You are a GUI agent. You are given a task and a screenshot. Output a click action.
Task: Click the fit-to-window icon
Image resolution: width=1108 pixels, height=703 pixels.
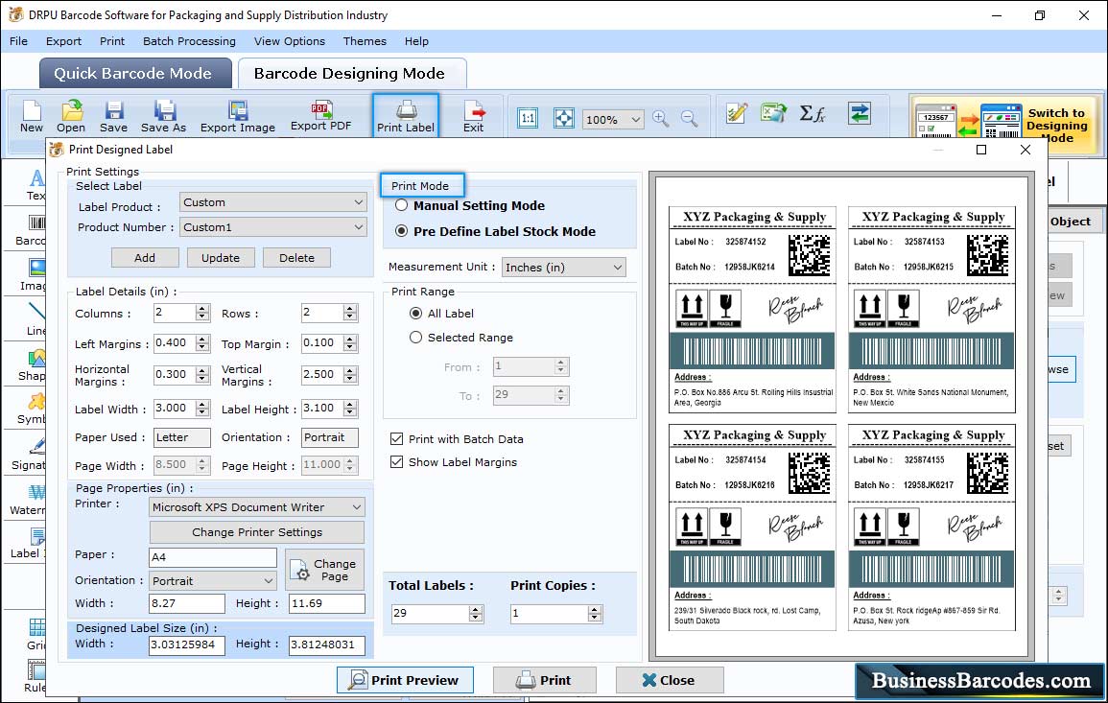click(x=563, y=118)
